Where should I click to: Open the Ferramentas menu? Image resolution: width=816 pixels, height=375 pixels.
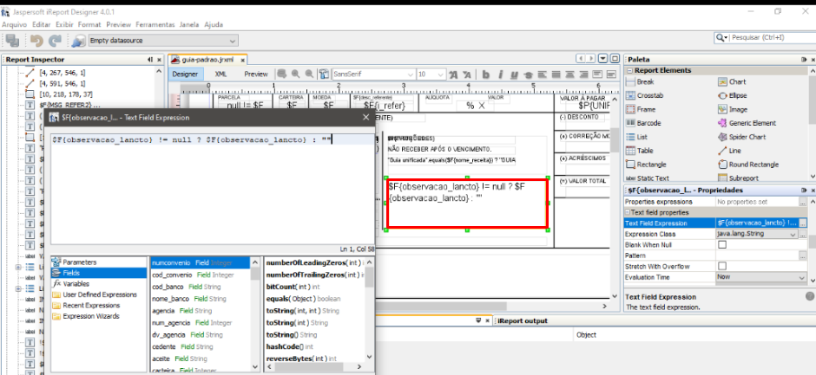[153, 24]
